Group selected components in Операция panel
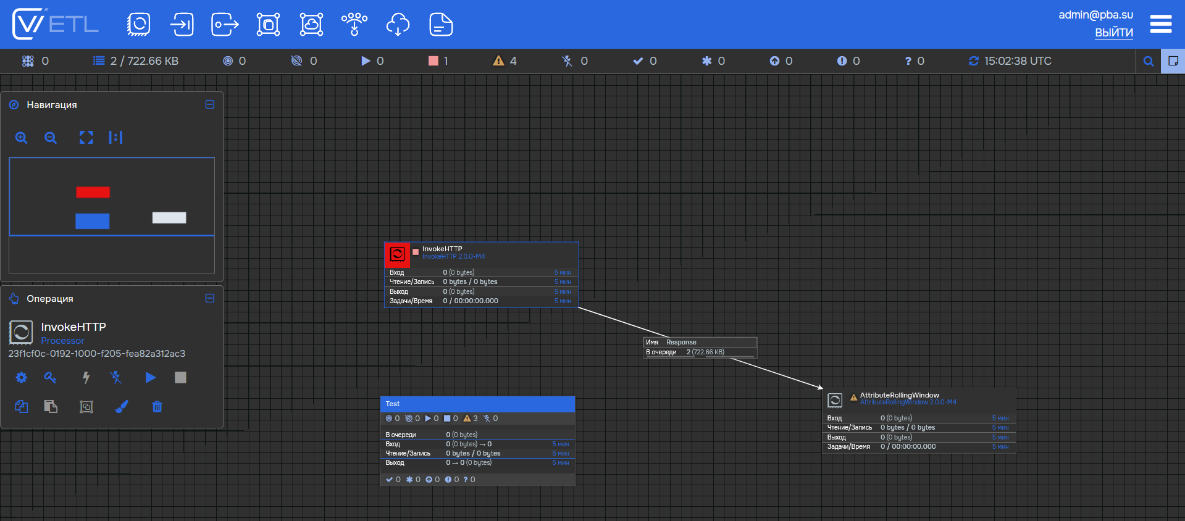 (86, 406)
